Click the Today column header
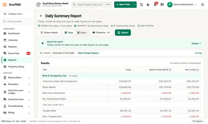Screen dimensions: 208x124 (128, 70)
